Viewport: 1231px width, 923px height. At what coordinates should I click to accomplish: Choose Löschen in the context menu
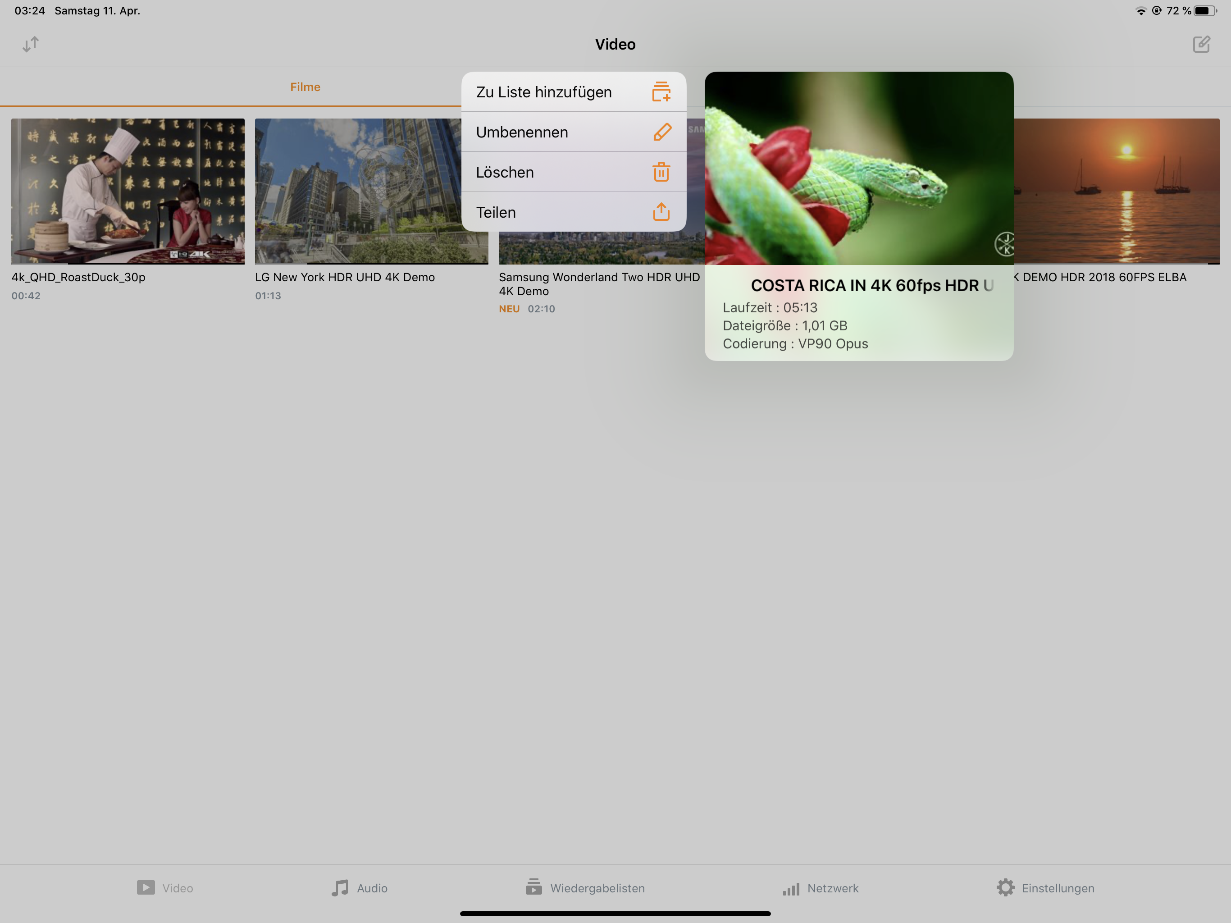[504, 172]
